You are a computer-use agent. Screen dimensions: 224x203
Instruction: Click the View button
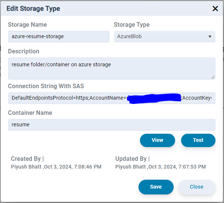pos(157,140)
